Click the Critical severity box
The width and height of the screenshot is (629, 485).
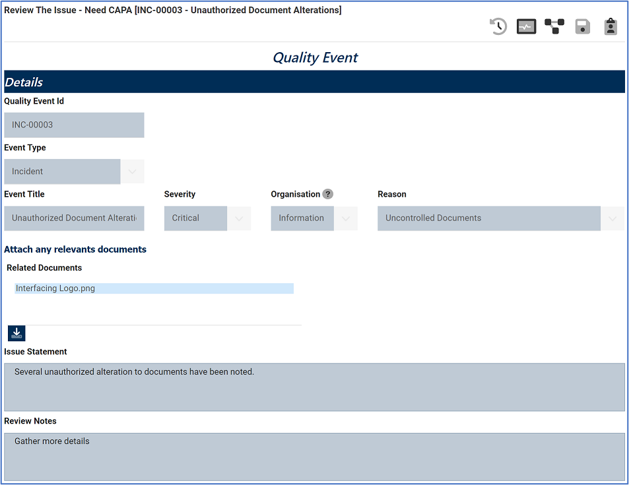[x=196, y=218]
